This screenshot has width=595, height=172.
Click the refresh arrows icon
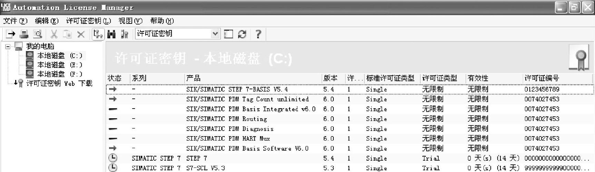(242, 34)
